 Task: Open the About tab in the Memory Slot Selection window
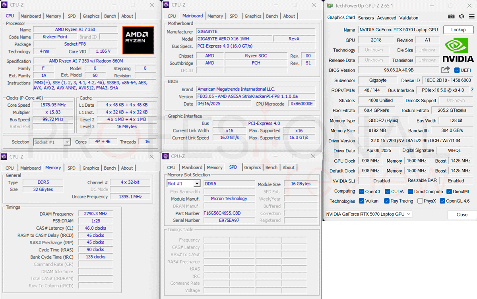click(289, 168)
